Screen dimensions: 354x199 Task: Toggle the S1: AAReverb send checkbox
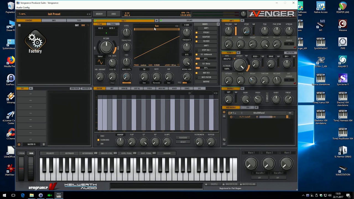click(197, 54)
